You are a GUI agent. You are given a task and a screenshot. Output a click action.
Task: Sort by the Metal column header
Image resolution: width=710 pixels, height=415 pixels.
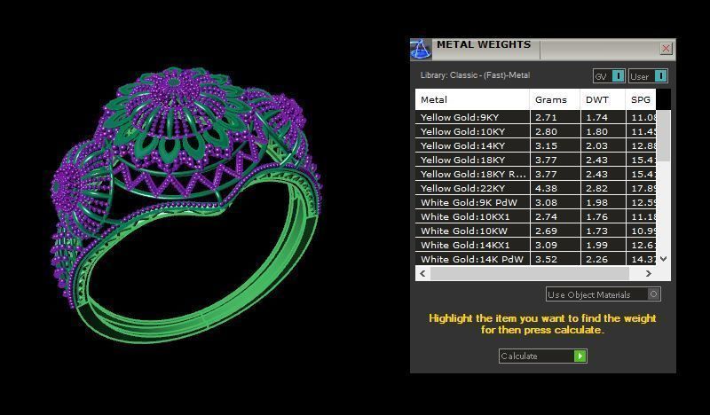pyautogui.click(x=472, y=99)
